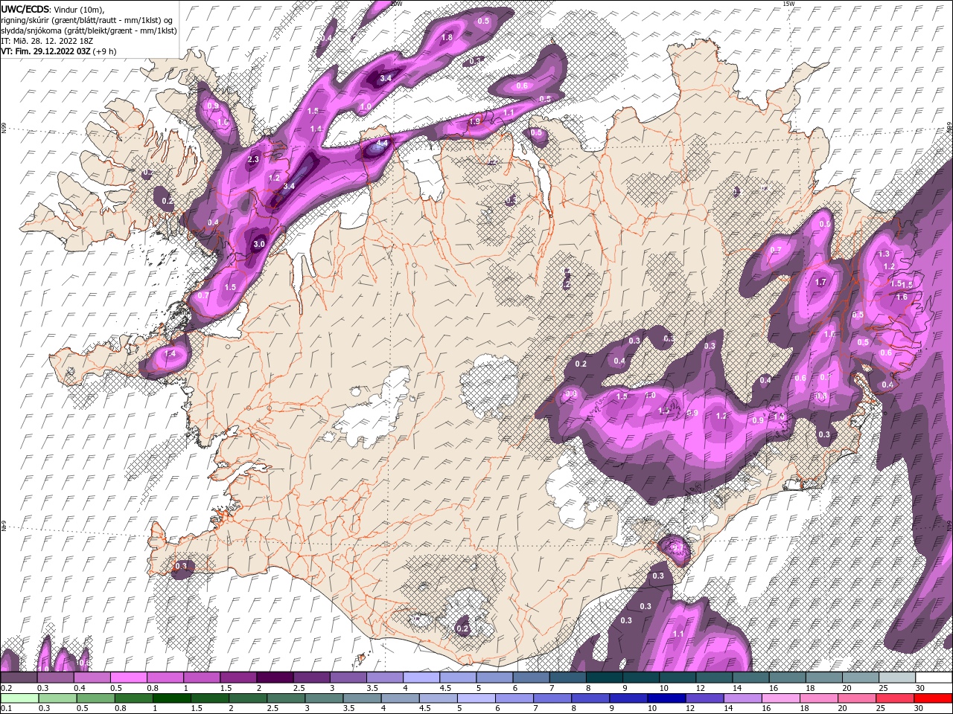Choose the violet 12 swatch in the lower legend row
The image size is (953, 714).
coord(704,698)
